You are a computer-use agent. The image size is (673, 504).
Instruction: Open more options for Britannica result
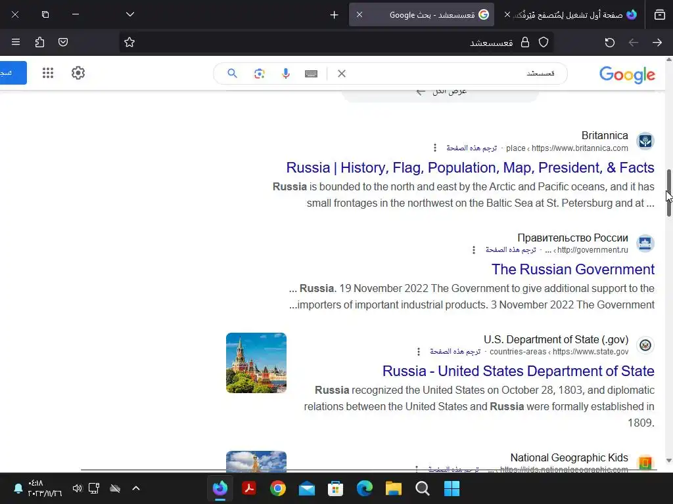point(435,148)
